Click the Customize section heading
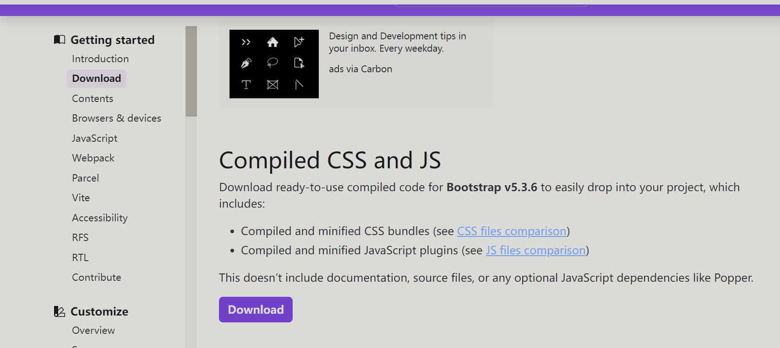This screenshot has height=348, width=780. (99, 311)
